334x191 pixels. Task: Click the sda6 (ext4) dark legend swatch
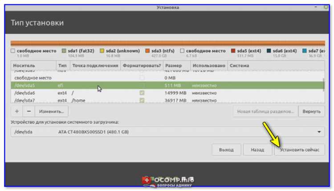tap(269, 51)
